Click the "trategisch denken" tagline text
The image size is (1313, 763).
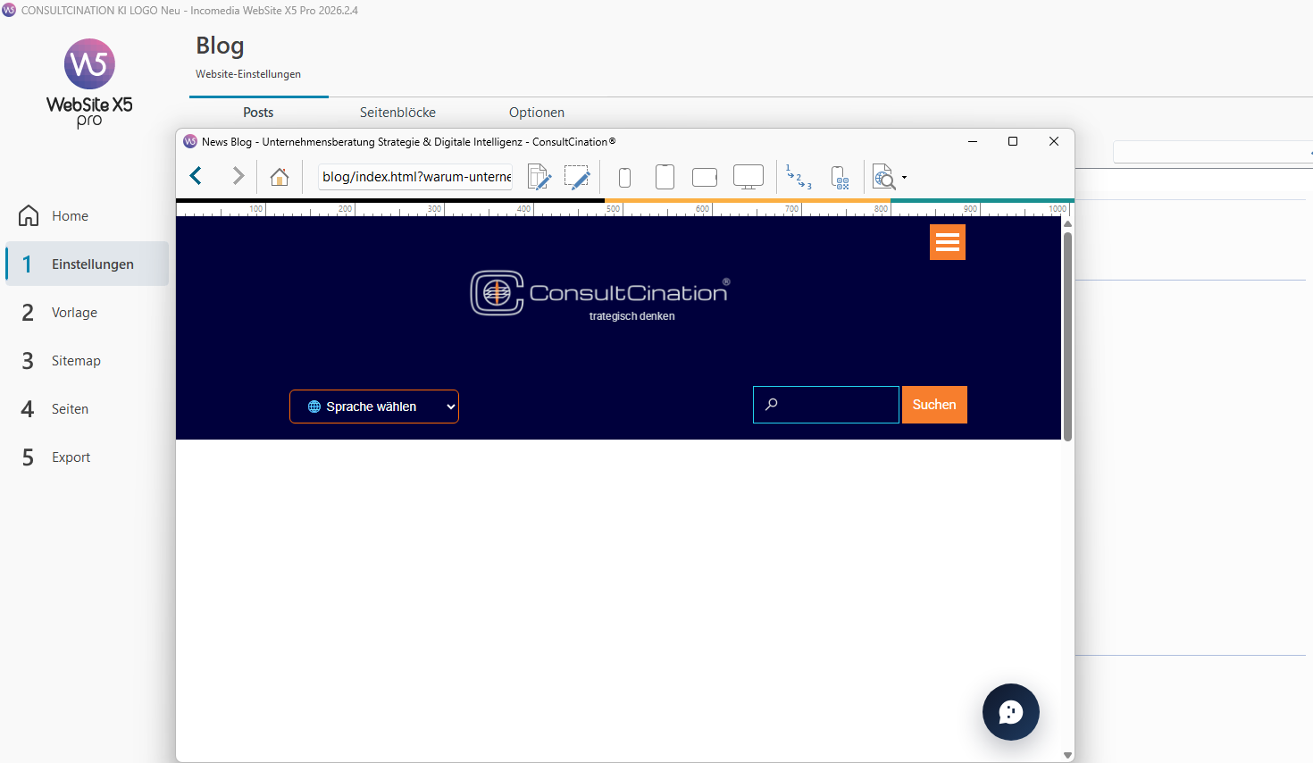[631, 316]
